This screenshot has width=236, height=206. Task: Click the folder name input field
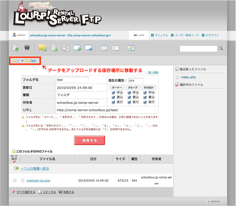73,80
